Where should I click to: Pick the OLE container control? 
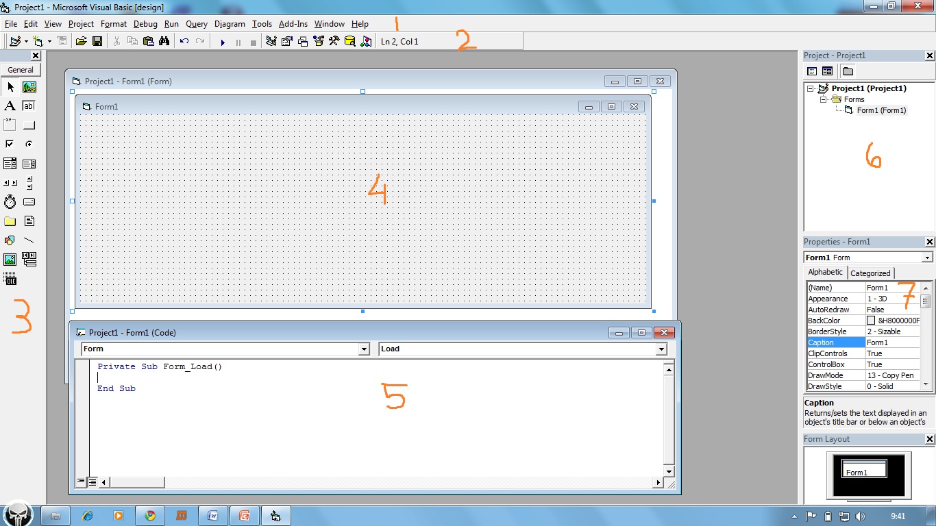(x=10, y=279)
